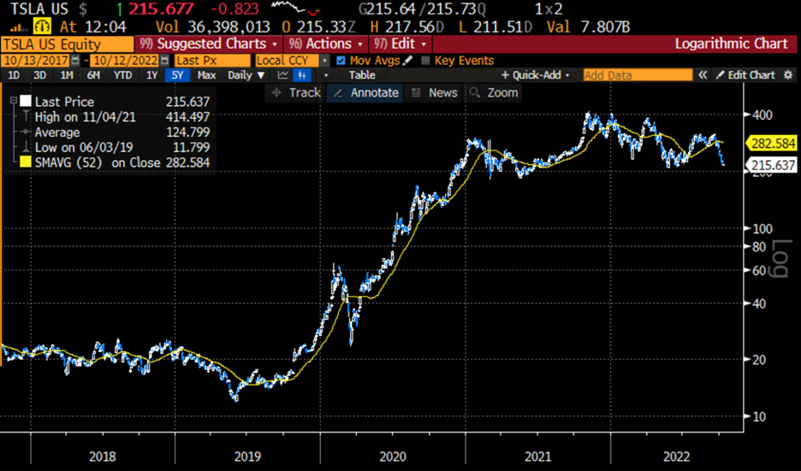Click the 2018 year label on the time axis

point(102,456)
